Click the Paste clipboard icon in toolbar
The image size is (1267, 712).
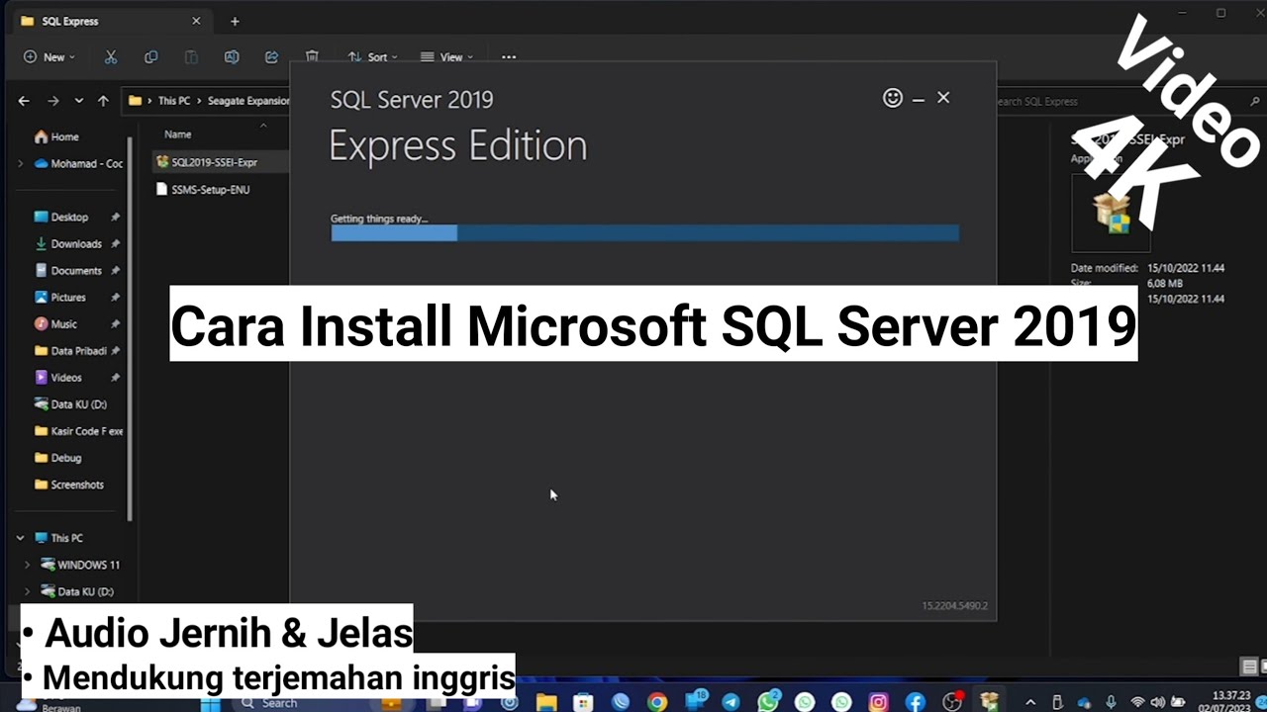pyautogui.click(x=191, y=57)
